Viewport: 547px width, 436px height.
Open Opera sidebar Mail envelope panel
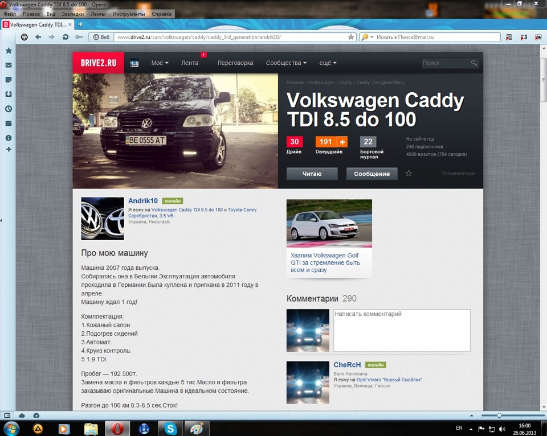(9, 65)
